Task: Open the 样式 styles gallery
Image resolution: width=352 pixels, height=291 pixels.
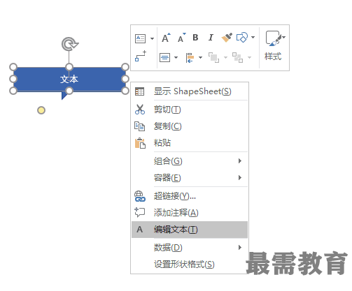Action: (x=274, y=47)
